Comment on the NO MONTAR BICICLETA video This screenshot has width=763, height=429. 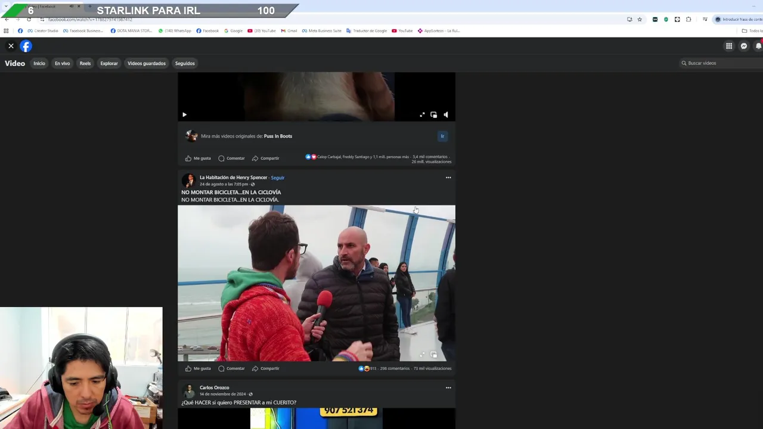tap(231, 368)
